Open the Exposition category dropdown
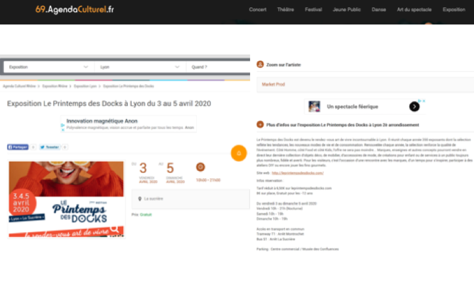The image size is (474, 298). (47, 67)
